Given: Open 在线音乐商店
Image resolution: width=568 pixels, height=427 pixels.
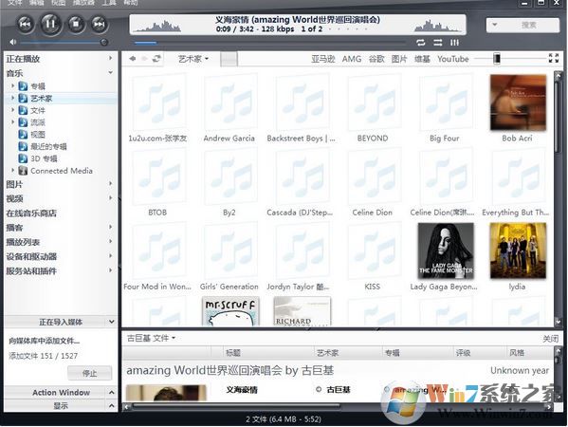Looking at the screenshot, I should pyautogui.click(x=31, y=213).
